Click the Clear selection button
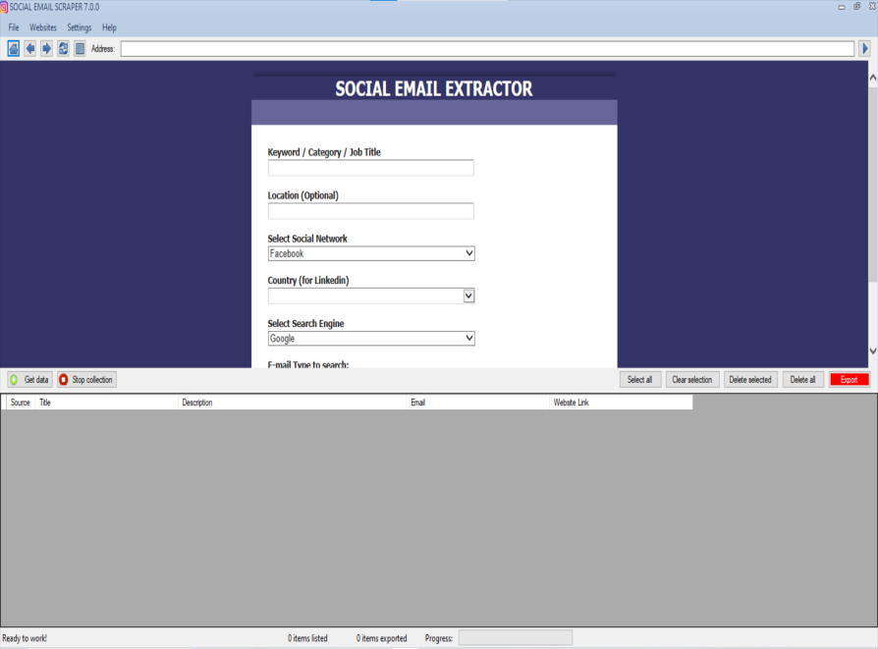The image size is (878, 649). (x=692, y=380)
